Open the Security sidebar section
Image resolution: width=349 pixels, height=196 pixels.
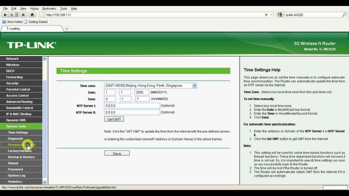(21, 83)
